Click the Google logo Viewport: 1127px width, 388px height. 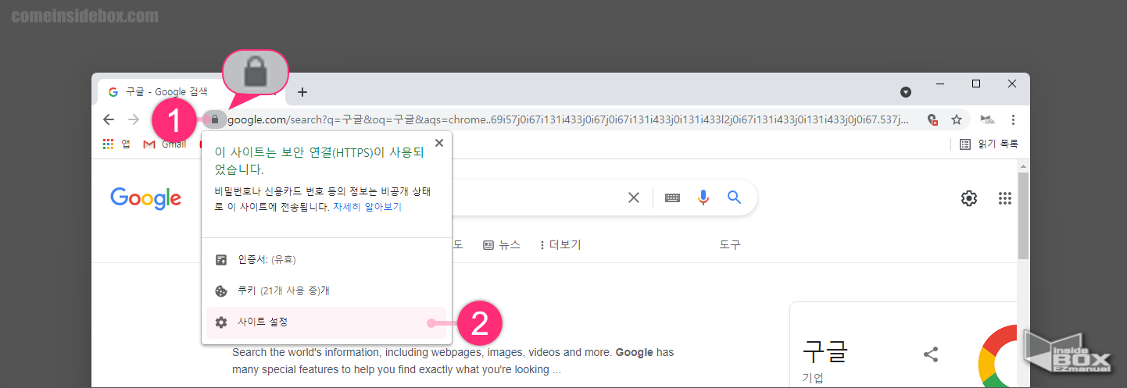[x=146, y=198]
